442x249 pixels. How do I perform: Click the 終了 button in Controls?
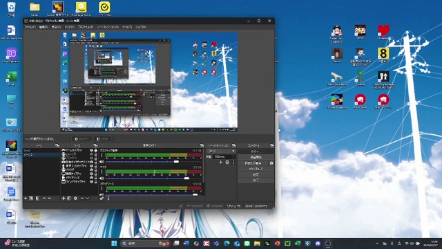256,181
